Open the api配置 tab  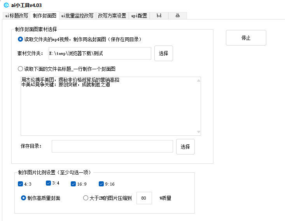click(x=139, y=16)
